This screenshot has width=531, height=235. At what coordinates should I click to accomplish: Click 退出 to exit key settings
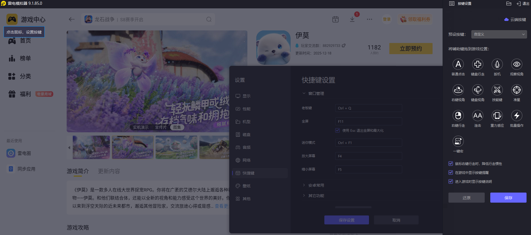523,4
